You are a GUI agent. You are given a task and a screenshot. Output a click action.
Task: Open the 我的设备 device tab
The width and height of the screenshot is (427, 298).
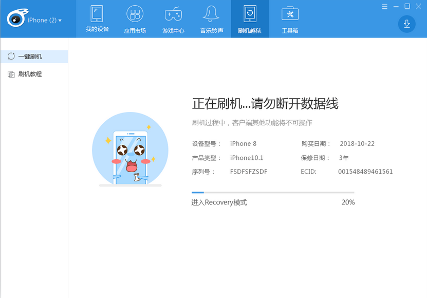tap(97, 19)
